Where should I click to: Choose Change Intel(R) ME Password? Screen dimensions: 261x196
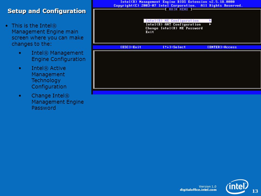174,28
